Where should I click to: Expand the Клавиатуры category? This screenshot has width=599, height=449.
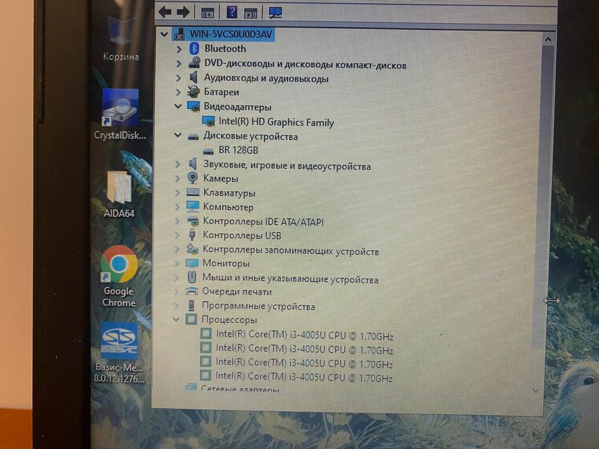coord(177,193)
